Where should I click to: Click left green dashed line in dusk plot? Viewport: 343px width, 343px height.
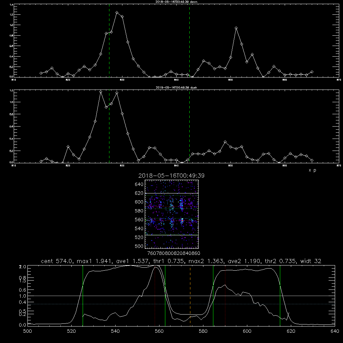(109, 127)
